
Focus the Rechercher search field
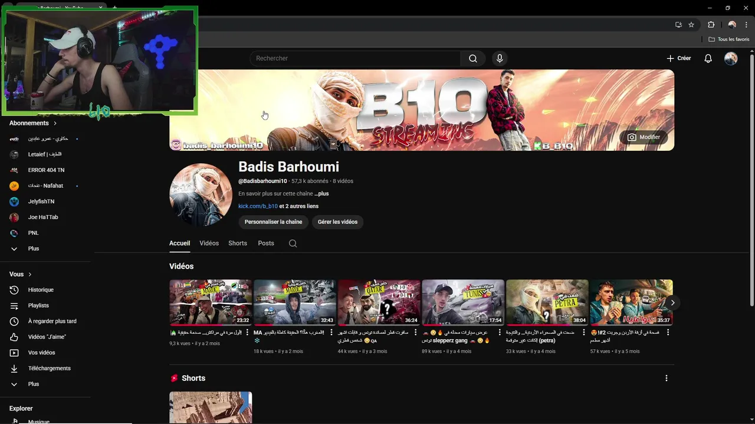pos(355,58)
